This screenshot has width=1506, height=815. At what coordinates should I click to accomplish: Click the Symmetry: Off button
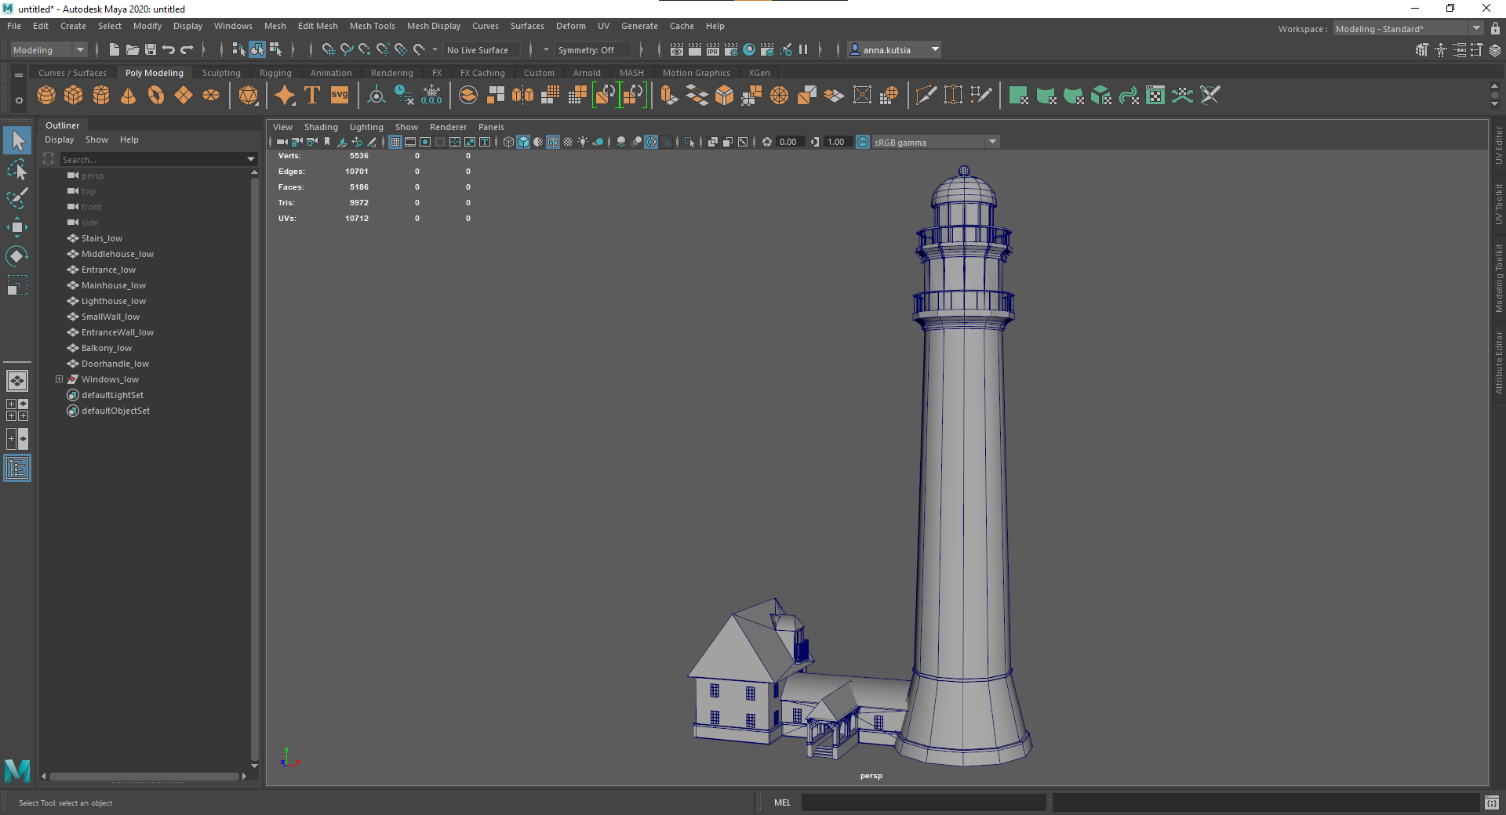point(591,49)
